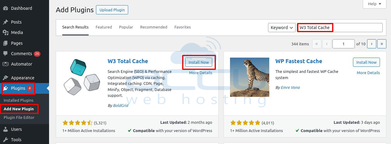Click the WP Fastest Cache star rating
Screen dimensions: 391x144
pyautogui.click(x=245, y=123)
